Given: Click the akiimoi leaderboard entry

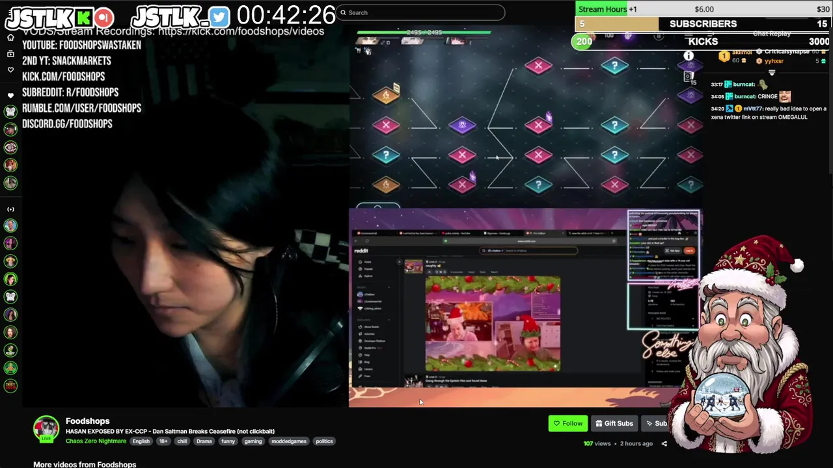Looking at the screenshot, I should coord(735,56).
